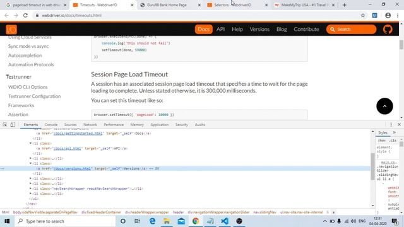Open a new browser tab
The width and height of the screenshot is (404, 227).
(x=344, y=5)
